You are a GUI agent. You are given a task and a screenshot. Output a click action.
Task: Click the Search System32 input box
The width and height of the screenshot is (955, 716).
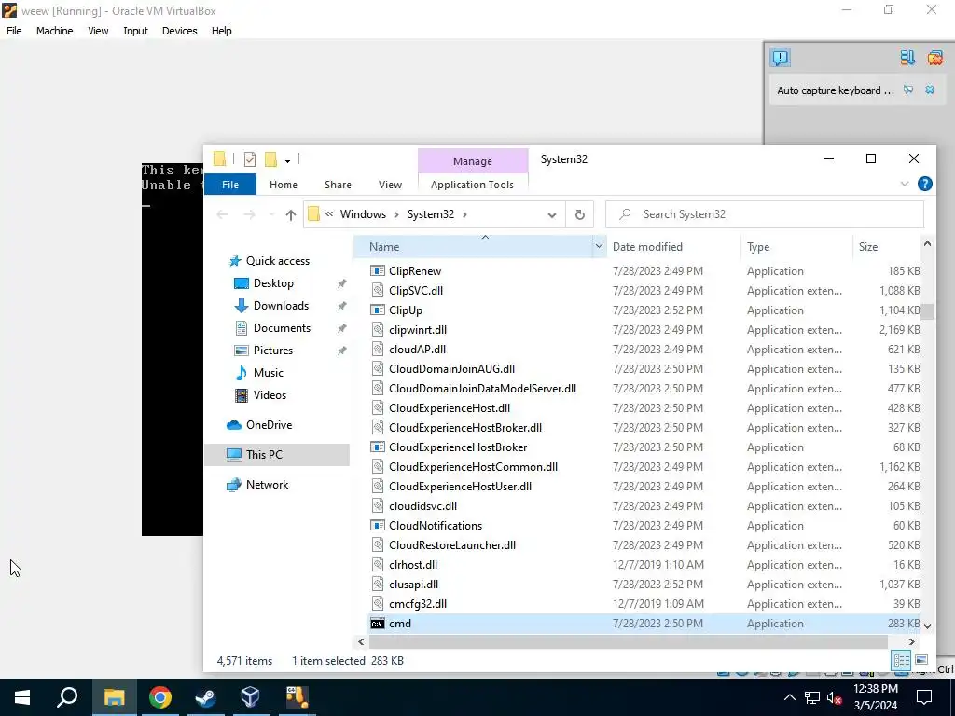(765, 214)
